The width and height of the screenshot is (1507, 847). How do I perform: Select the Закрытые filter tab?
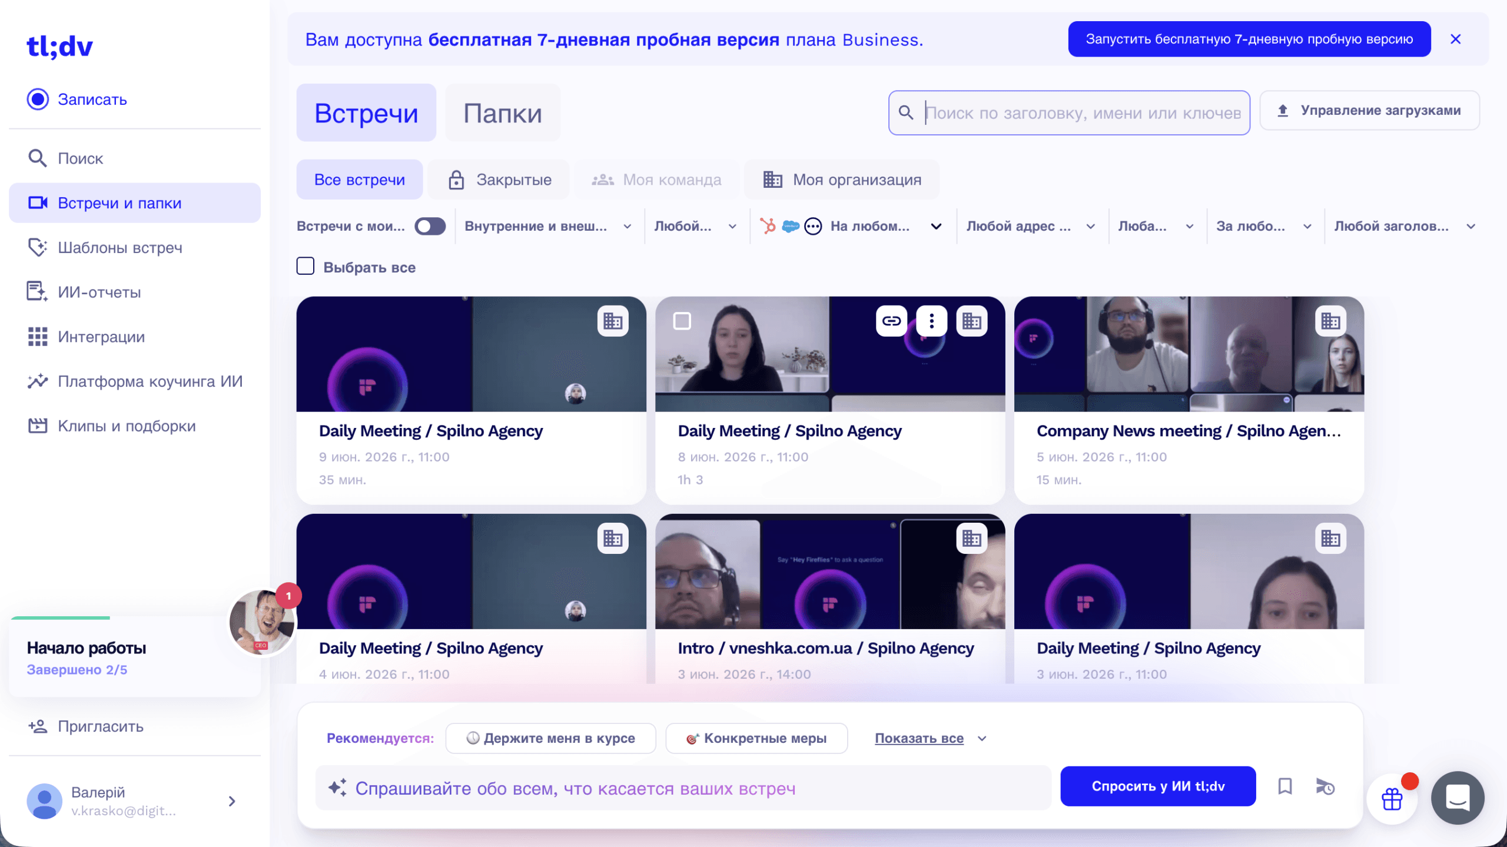pyautogui.click(x=499, y=180)
